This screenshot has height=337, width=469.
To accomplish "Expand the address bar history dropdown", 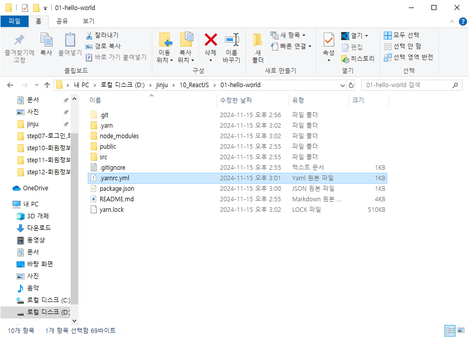I will (x=342, y=86).
